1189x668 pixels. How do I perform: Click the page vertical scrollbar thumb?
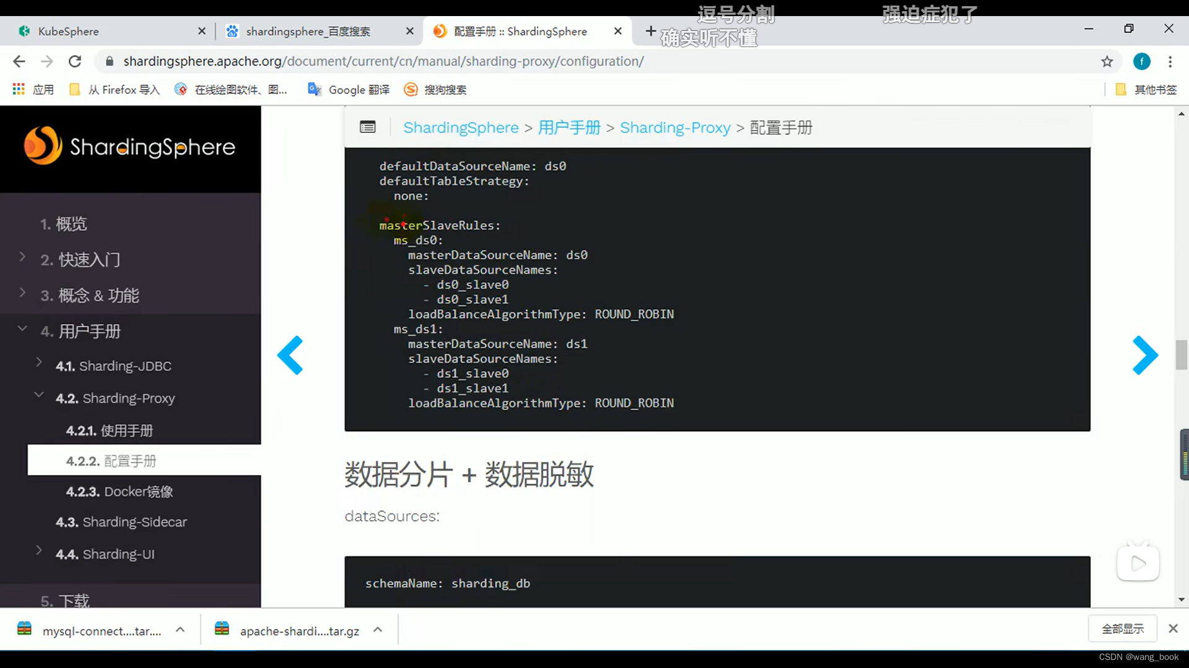click(1181, 355)
